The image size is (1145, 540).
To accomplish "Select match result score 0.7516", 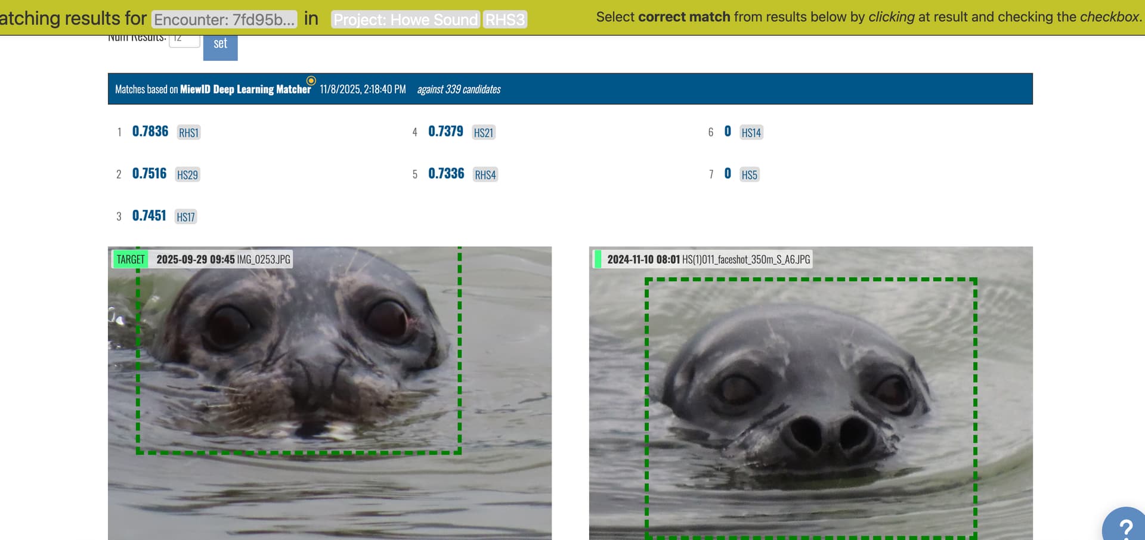I will 149,174.
